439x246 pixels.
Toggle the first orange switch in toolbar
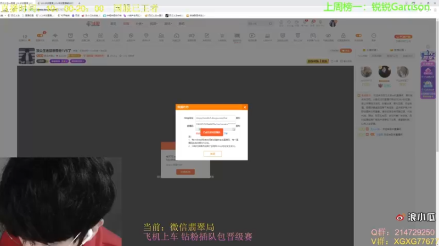40,36
